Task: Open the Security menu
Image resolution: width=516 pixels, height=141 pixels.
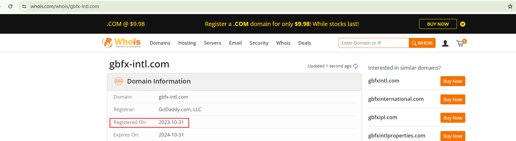Action: tap(259, 43)
